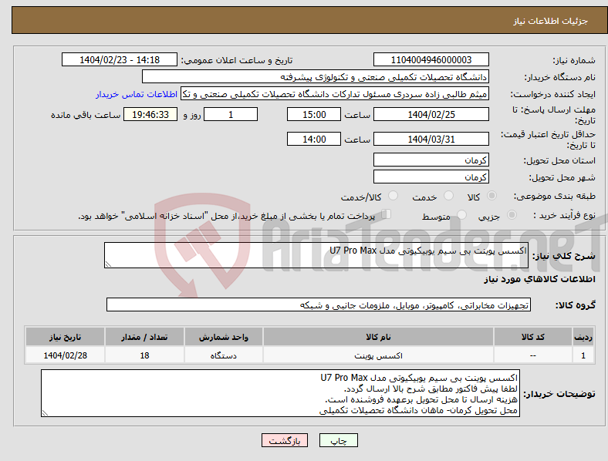Select the خدمت radio button
The image size is (608, 461).
[448, 196]
